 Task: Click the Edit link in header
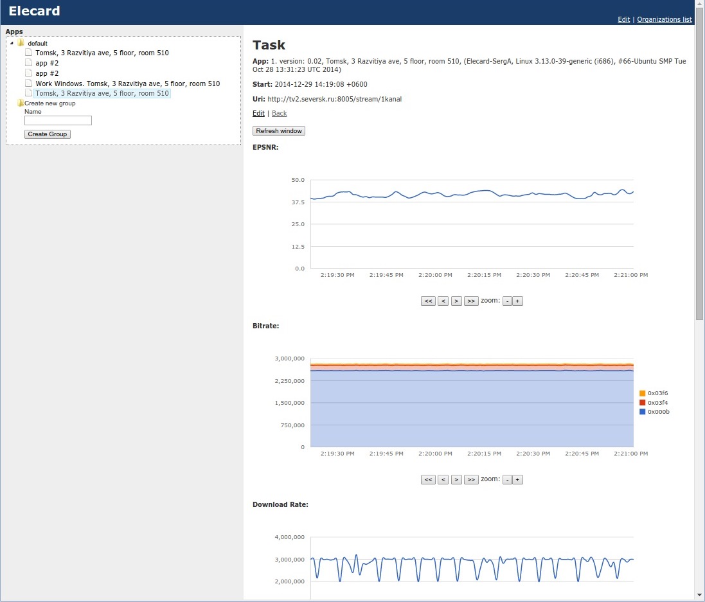[623, 19]
